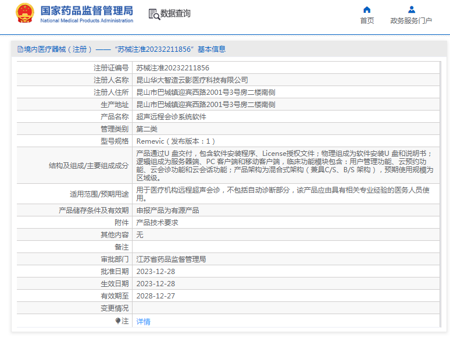Click the registrant name 昆山华大智造云影医疗科技有限公司

point(192,80)
